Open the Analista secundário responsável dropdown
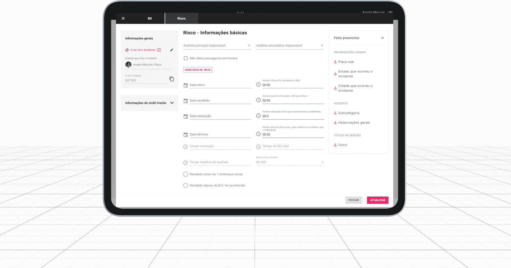This screenshot has height=268, width=511. click(x=290, y=46)
